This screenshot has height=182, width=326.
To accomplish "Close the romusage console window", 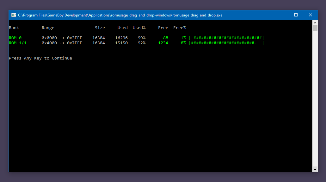I will pyautogui.click(x=311, y=15).
